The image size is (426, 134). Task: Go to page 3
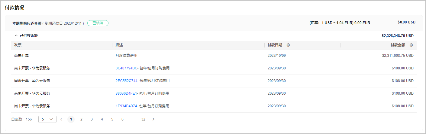click(92, 119)
